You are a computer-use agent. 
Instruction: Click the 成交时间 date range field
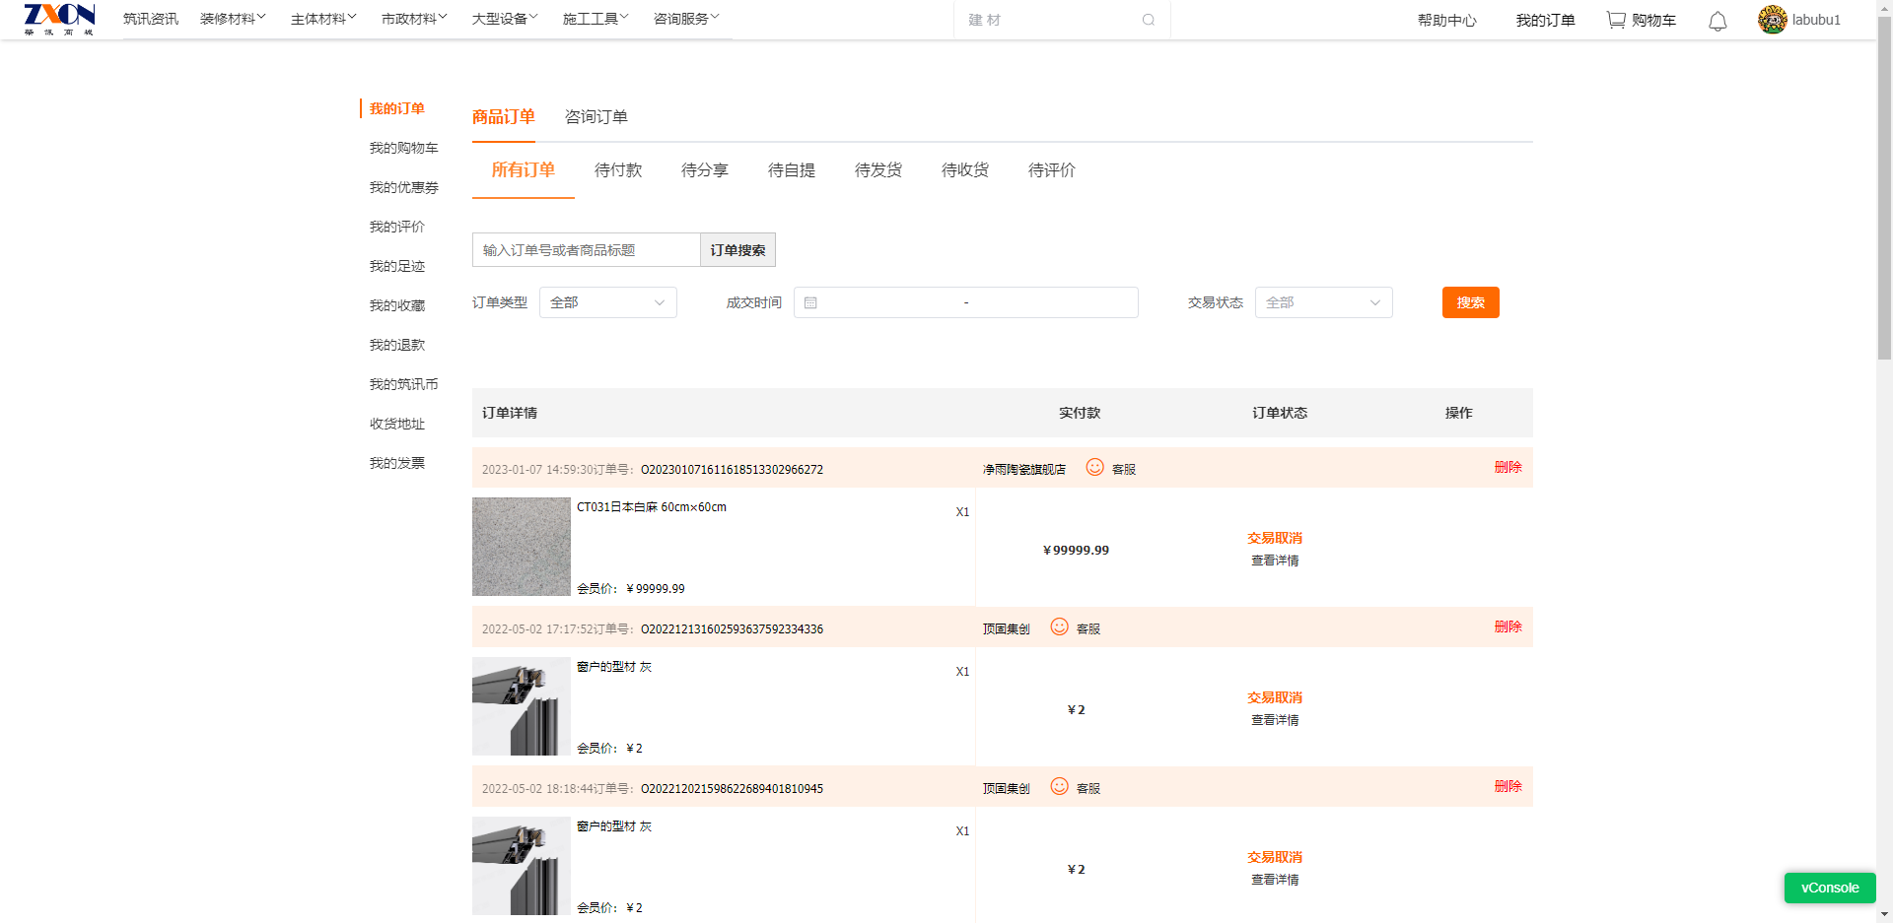pos(966,302)
